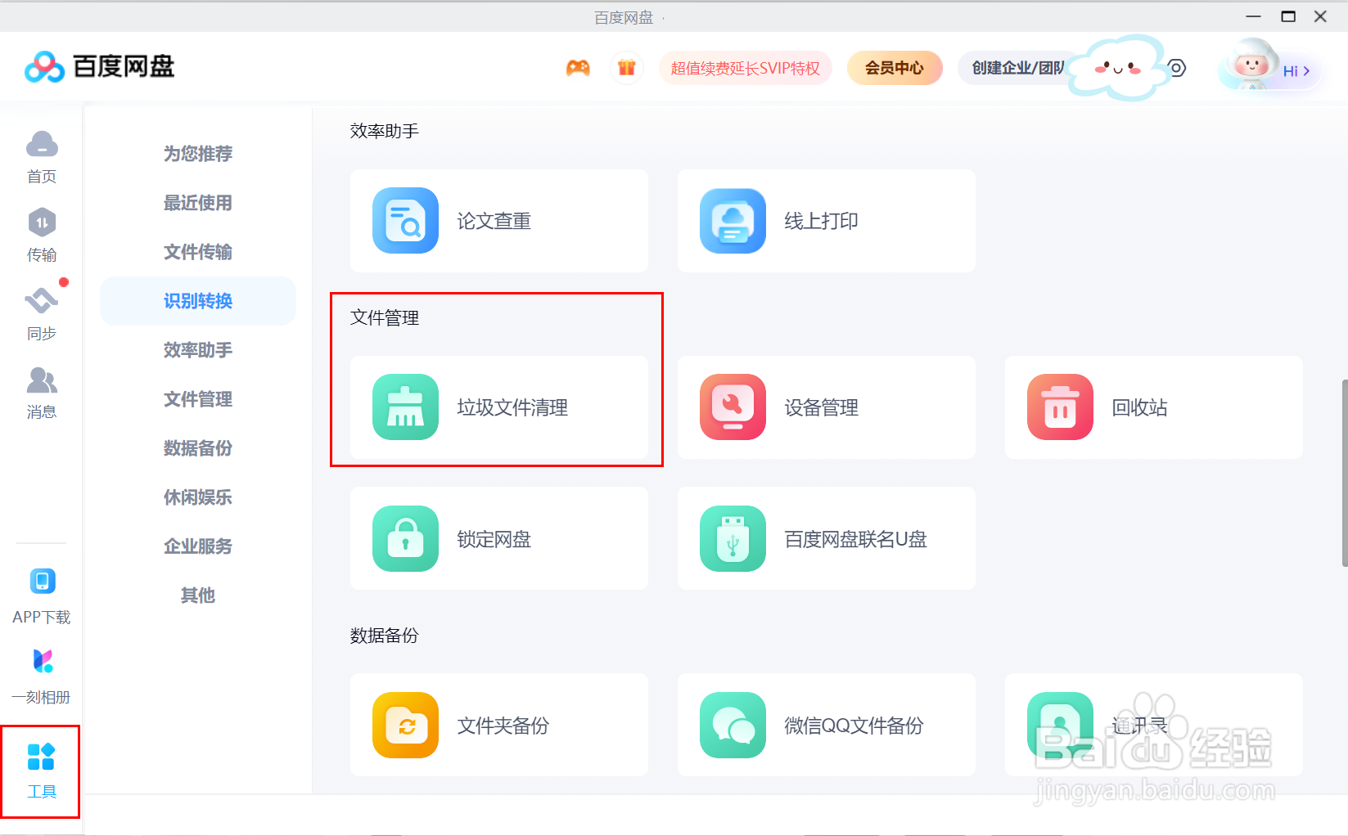The image size is (1348, 836).
Task: Open 垃圾文件清理 tool label
Action: point(512,407)
